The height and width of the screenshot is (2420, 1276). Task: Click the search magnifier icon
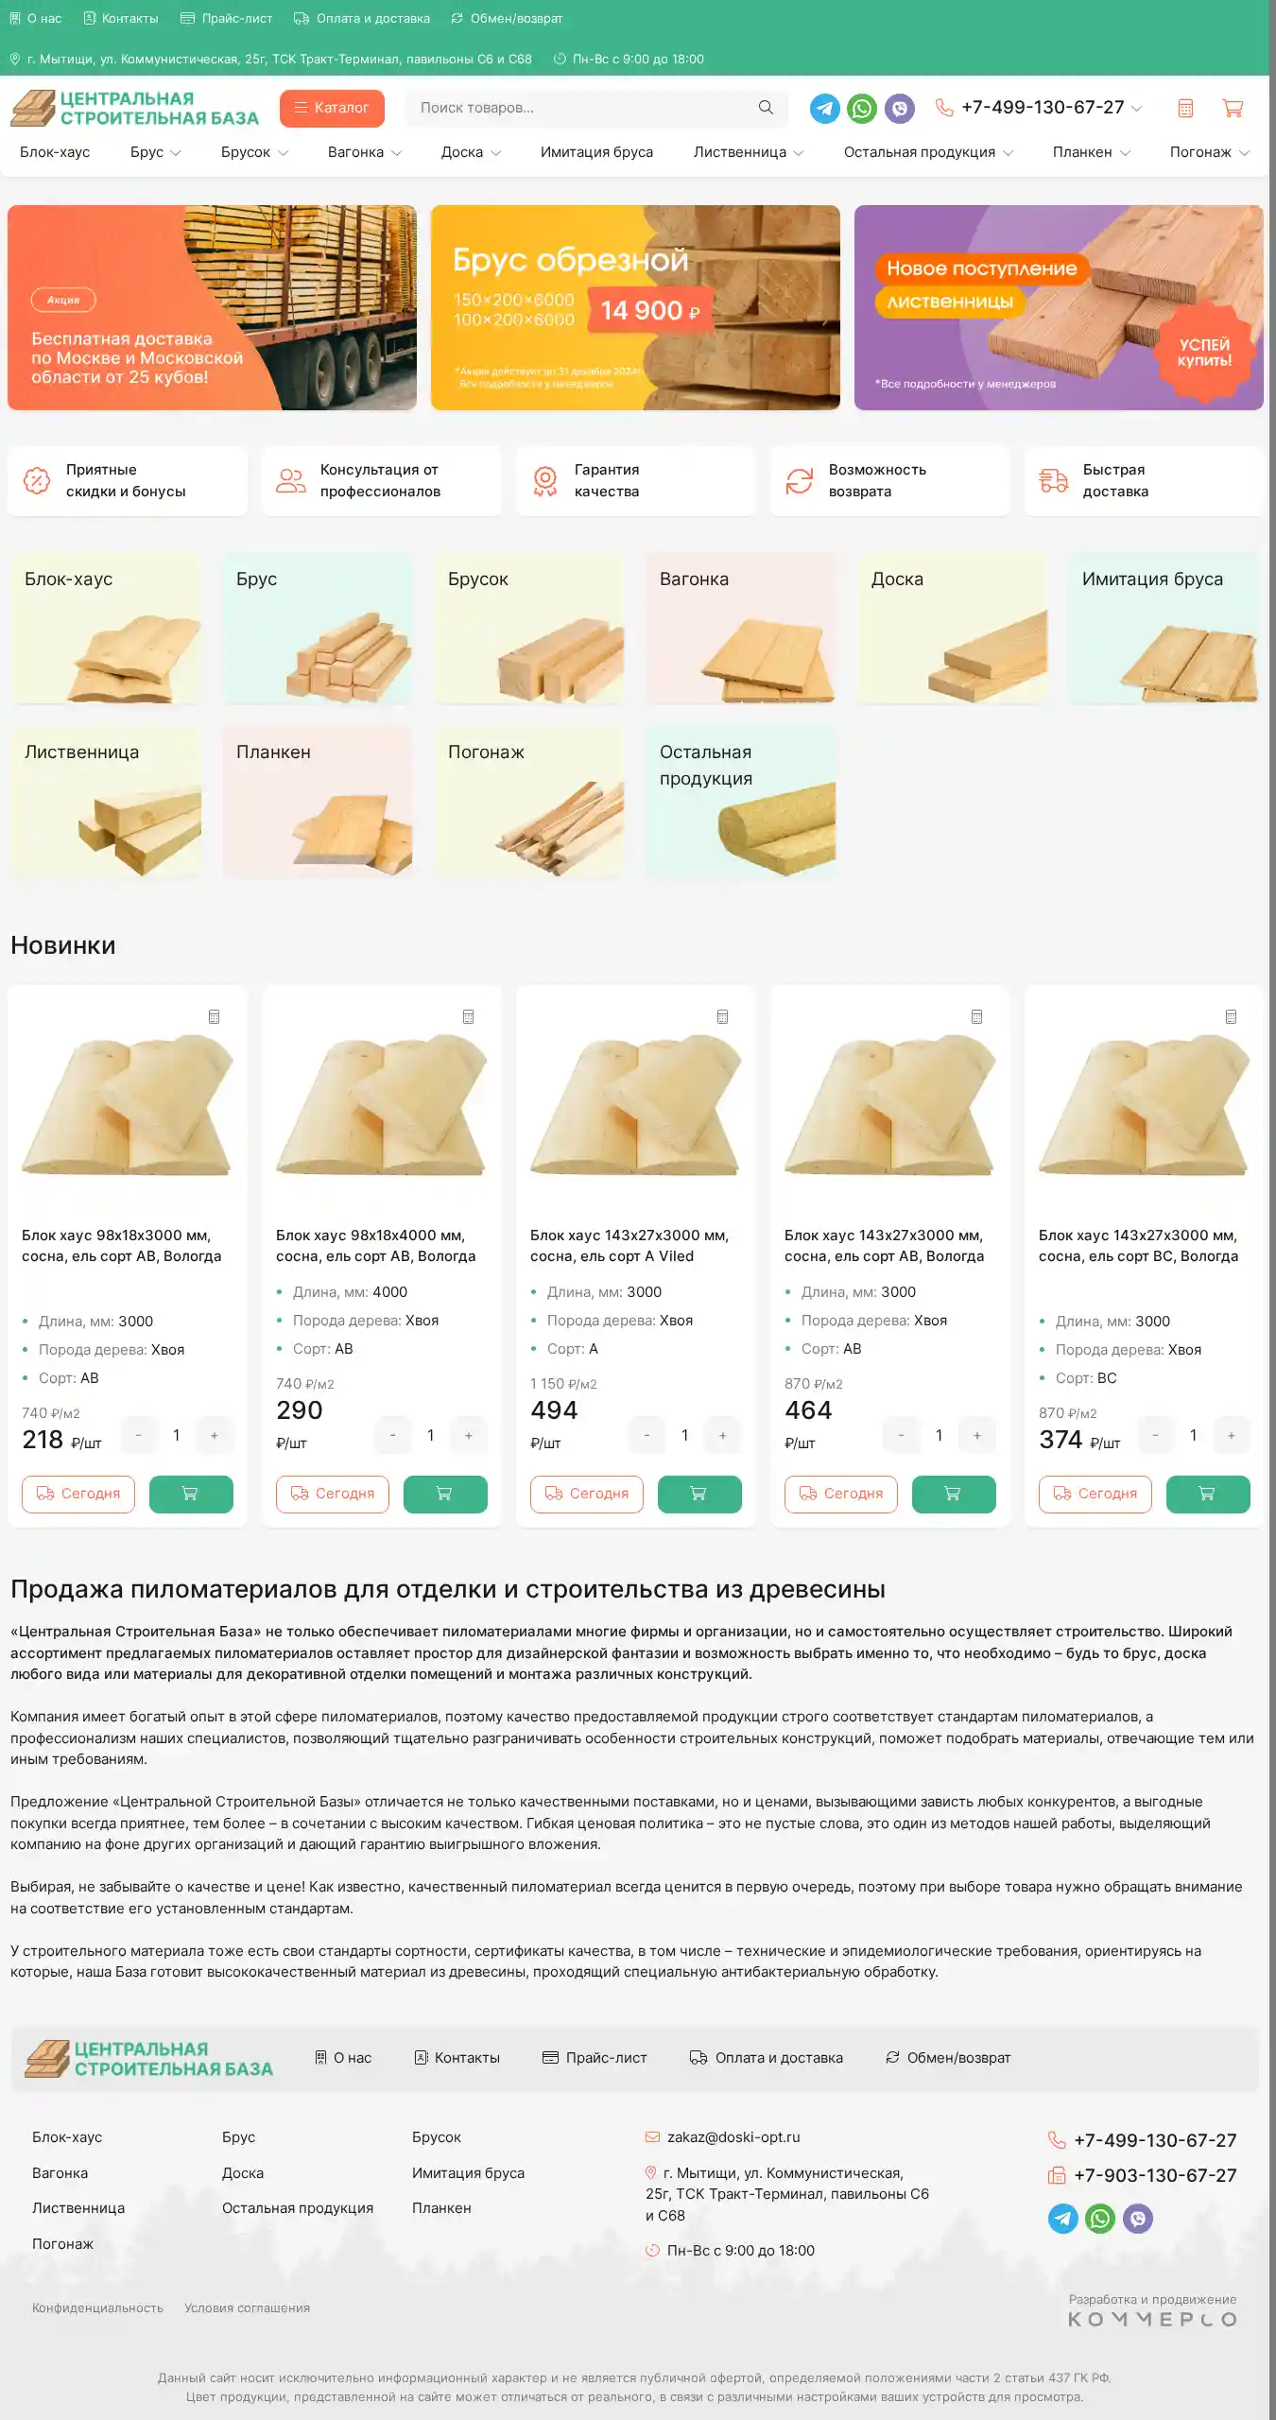(766, 108)
